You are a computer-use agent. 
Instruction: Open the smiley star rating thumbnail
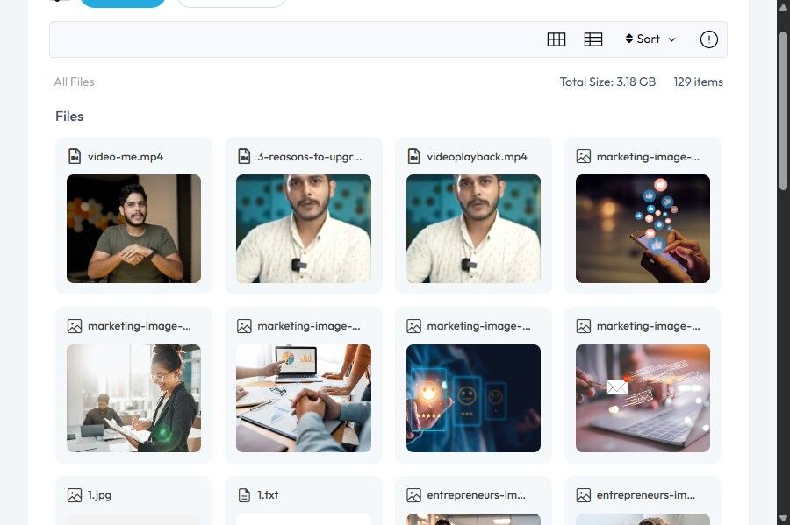pos(473,398)
